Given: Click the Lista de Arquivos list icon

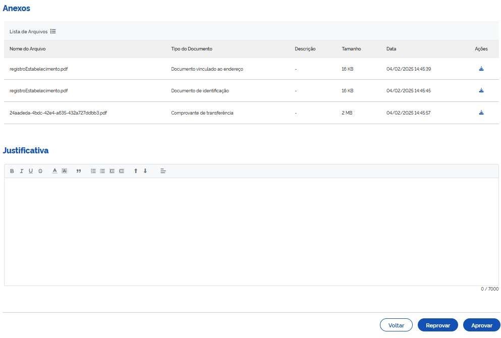Looking at the screenshot, I should click(53, 31).
